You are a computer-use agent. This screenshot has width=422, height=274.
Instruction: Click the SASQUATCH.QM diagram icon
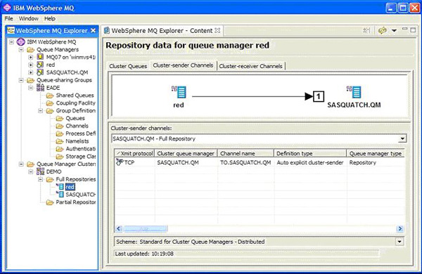(x=354, y=92)
